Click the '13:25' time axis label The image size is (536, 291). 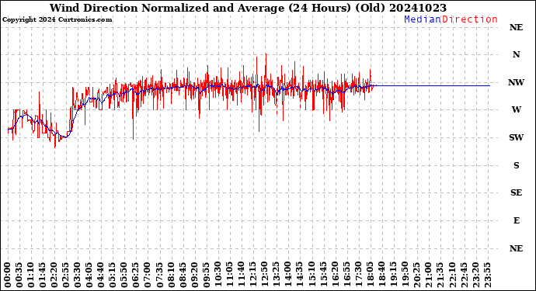277,275
